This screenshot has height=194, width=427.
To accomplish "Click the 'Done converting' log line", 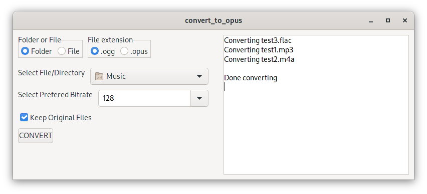I will (x=251, y=78).
